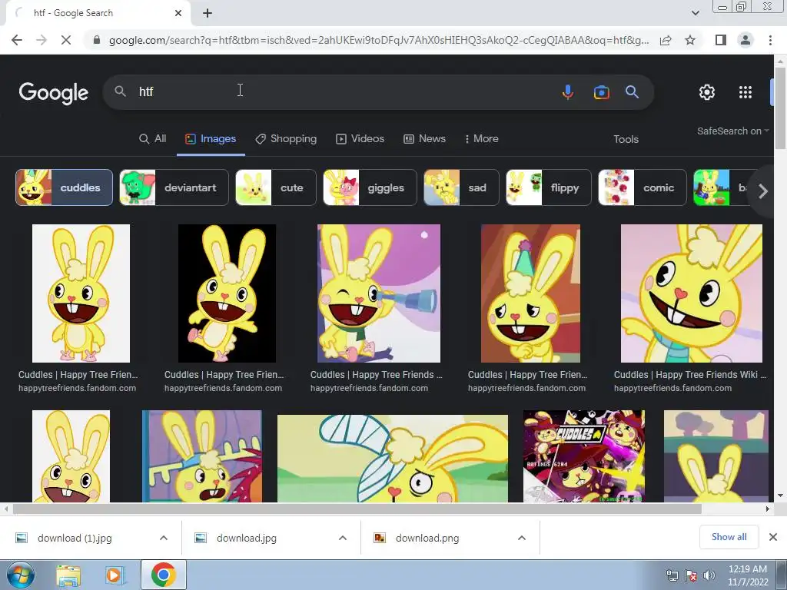
Task: Open 'Cuddles | Happy Tree Friends Wiki' link
Action: [690, 375]
